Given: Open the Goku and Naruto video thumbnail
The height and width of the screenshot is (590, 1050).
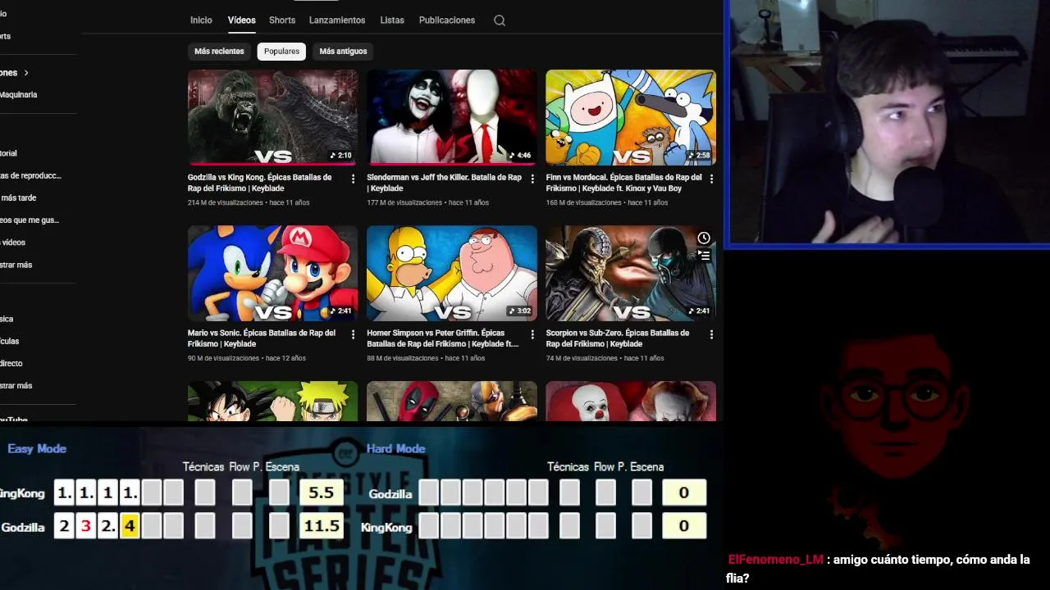Looking at the screenshot, I should pos(272,402).
